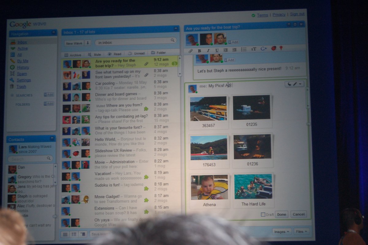Toggle the Draft checkbox
This screenshot has height=245, width=368.
pyautogui.click(x=263, y=214)
